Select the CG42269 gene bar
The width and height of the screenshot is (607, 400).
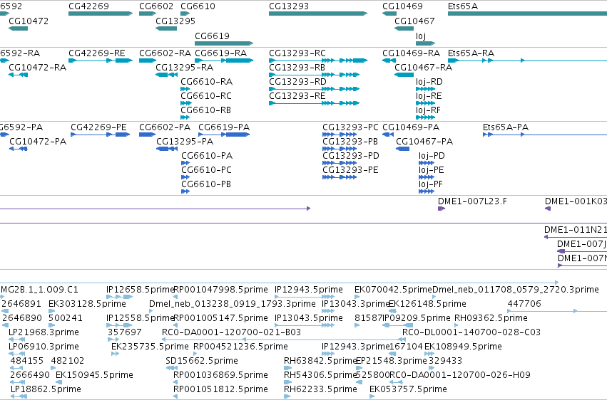click(101, 14)
